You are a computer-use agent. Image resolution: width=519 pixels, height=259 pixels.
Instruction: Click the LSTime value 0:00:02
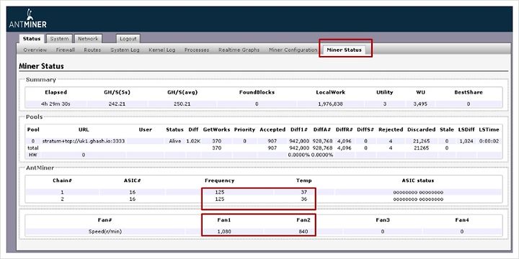(490, 141)
